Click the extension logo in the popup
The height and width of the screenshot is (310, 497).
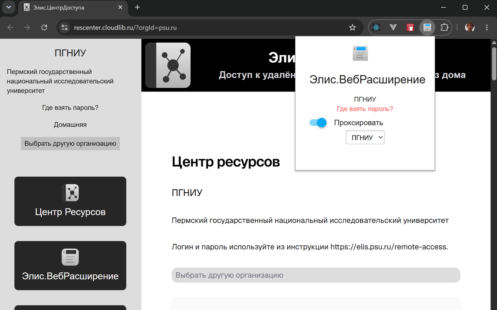pos(360,53)
